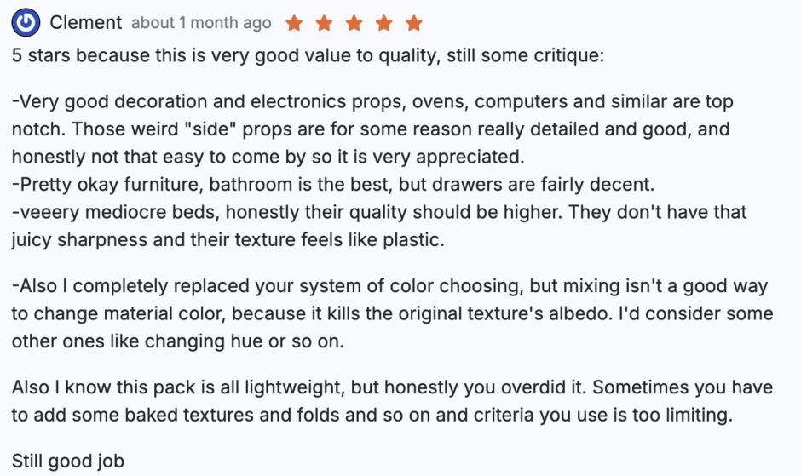Click the second rating star
The height and width of the screenshot is (476, 801).
(x=324, y=23)
